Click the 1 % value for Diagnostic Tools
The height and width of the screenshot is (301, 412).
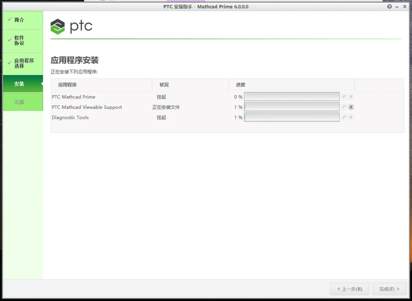coord(238,117)
